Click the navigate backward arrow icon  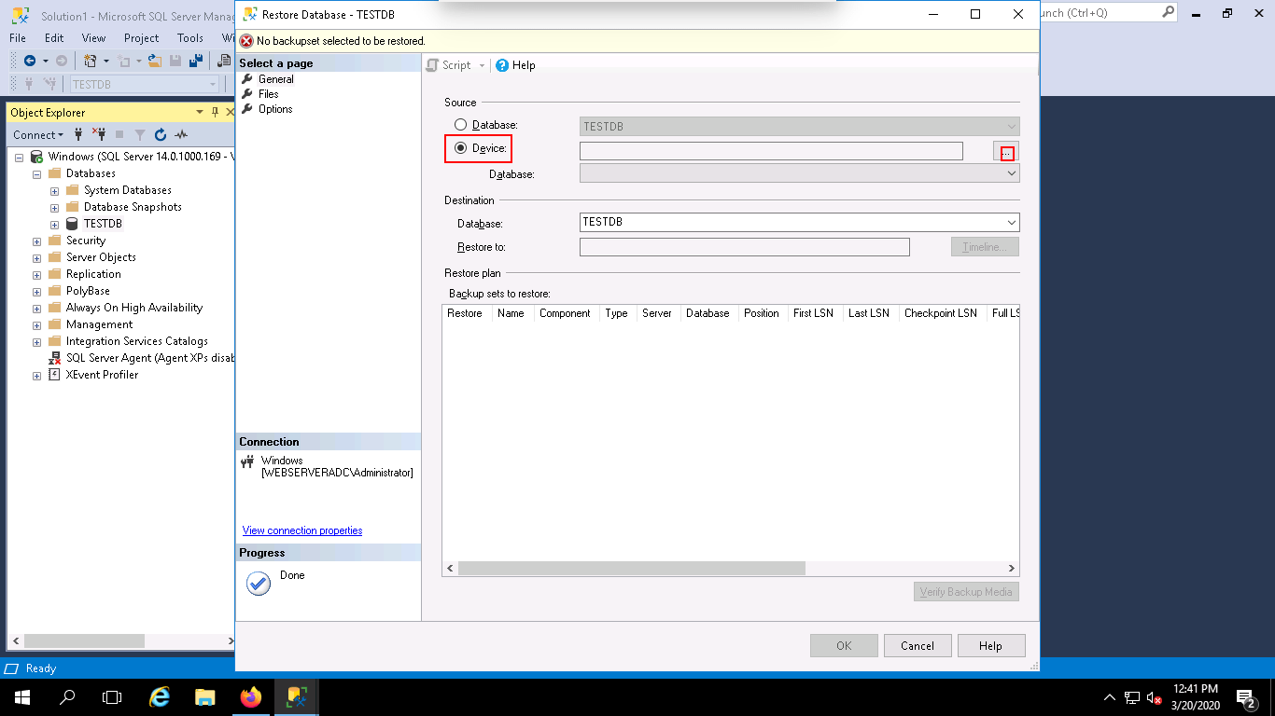[30, 61]
